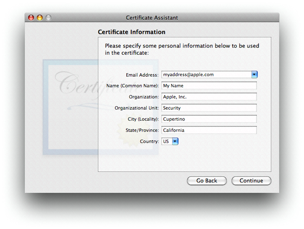Viewport: 304px width, 229px height.
Task: Click the Country: label
Action: click(x=149, y=142)
